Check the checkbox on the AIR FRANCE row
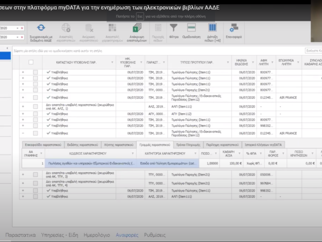322x242 pixels. click(35, 97)
